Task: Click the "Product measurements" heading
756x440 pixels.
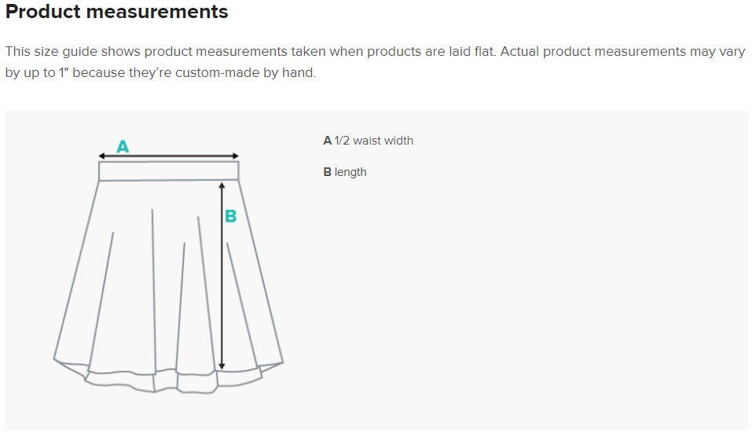Action: click(x=117, y=13)
